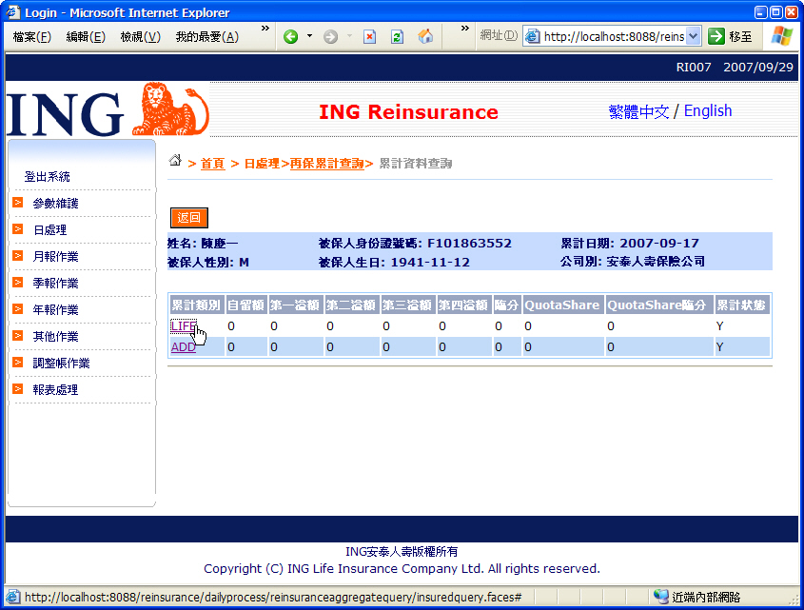Screen dimensions: 804x610
Task: Click the orange arrow icon beside 年報作業
Action: point(18,309)
